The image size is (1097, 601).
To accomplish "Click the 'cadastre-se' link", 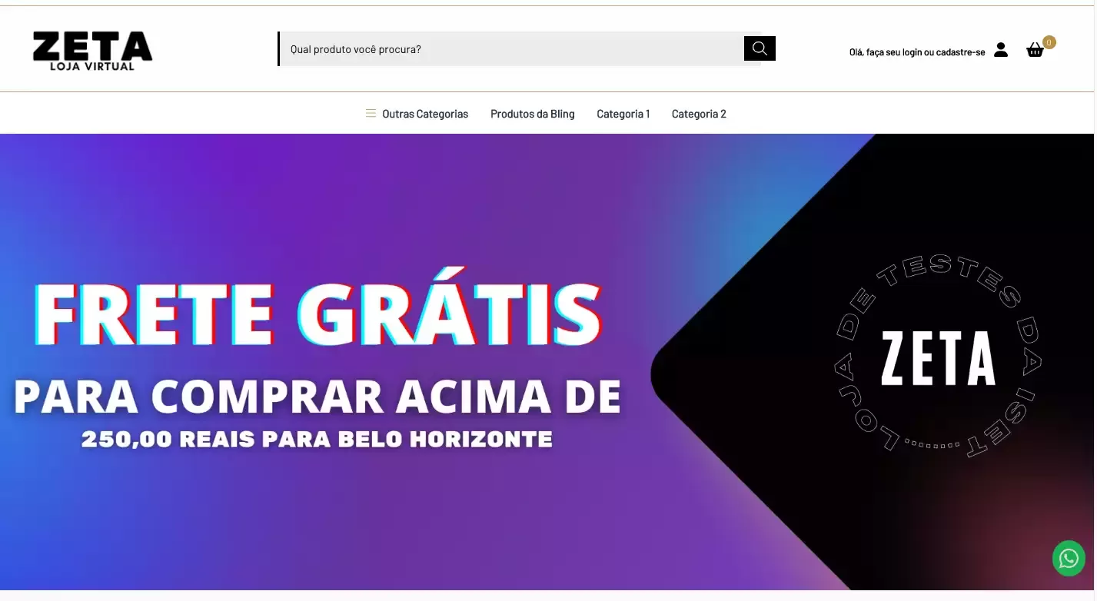I will 960,52.
